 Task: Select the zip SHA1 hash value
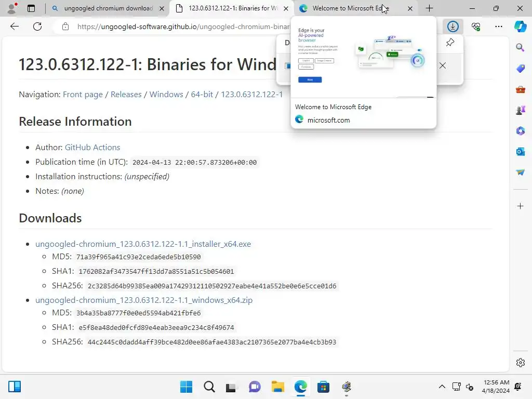tap(156, 328)
